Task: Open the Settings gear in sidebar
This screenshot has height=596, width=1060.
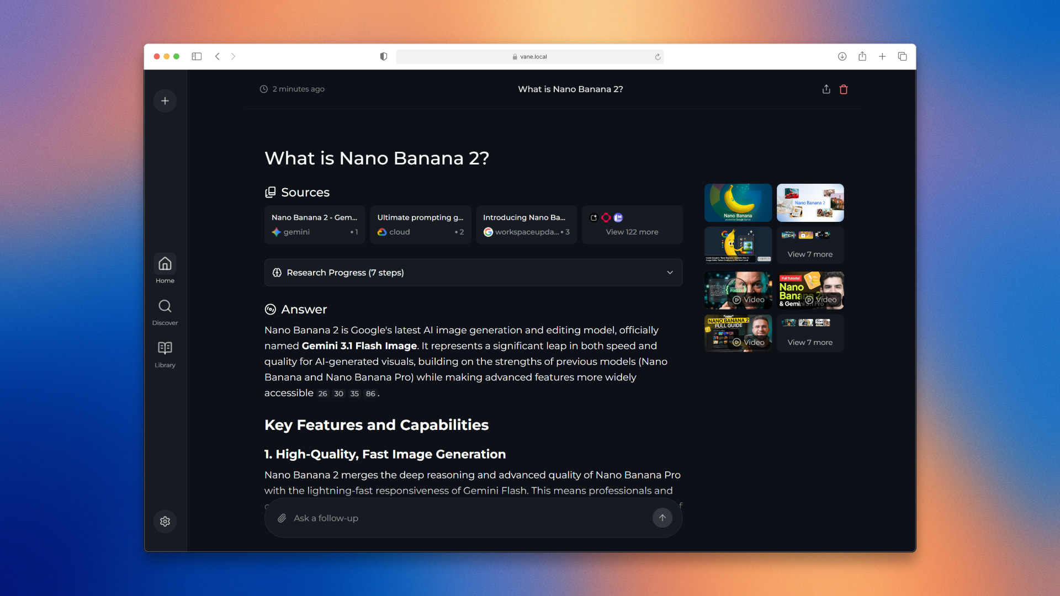Action: click(165, 521)
